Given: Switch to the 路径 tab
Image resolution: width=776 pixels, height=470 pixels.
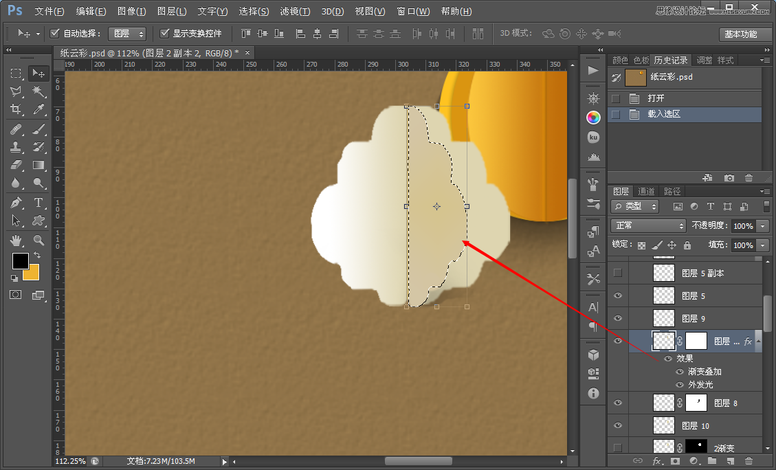Looking at the screenshot, I should click(672, 192).
